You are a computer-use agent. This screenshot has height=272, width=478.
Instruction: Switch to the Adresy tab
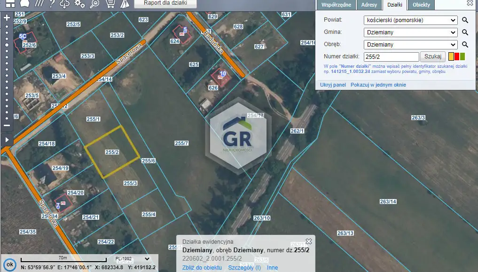369,5
